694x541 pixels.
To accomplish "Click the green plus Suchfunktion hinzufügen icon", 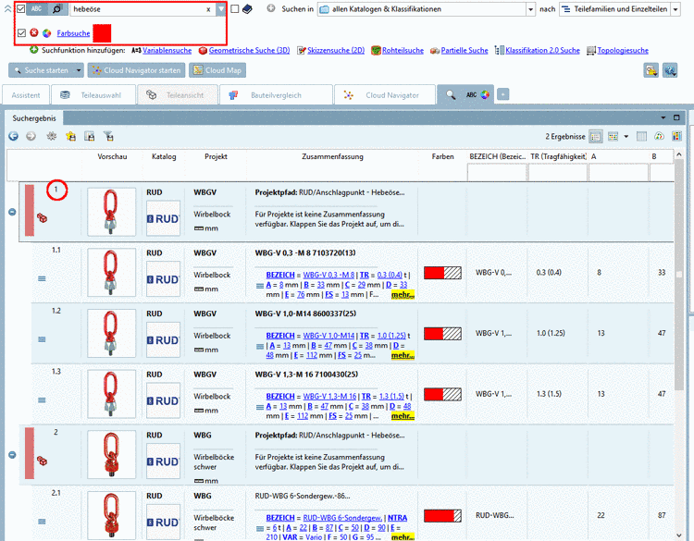I will pyautogui.click(x=34, y=50).
